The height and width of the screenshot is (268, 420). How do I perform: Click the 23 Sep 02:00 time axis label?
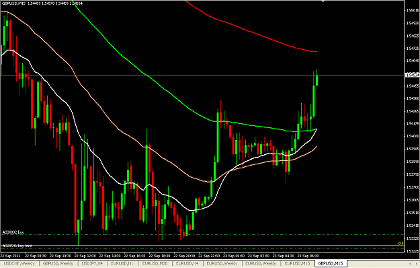coord(259,256)
